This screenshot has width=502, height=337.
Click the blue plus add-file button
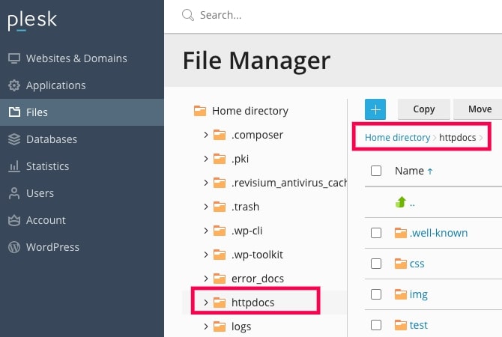[375, 109]
